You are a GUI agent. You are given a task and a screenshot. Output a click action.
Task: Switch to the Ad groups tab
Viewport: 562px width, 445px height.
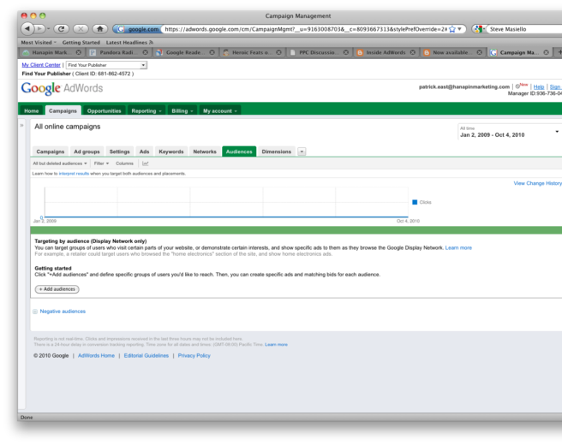tap(87, 151)
